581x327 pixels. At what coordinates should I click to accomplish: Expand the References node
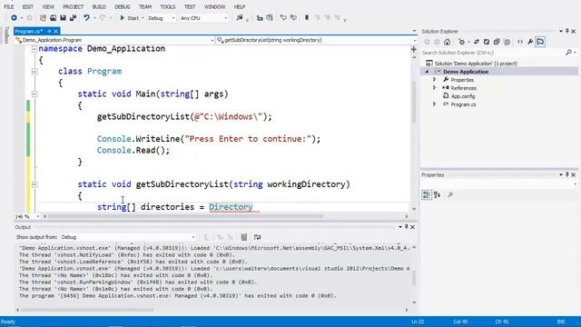point(434,88)
